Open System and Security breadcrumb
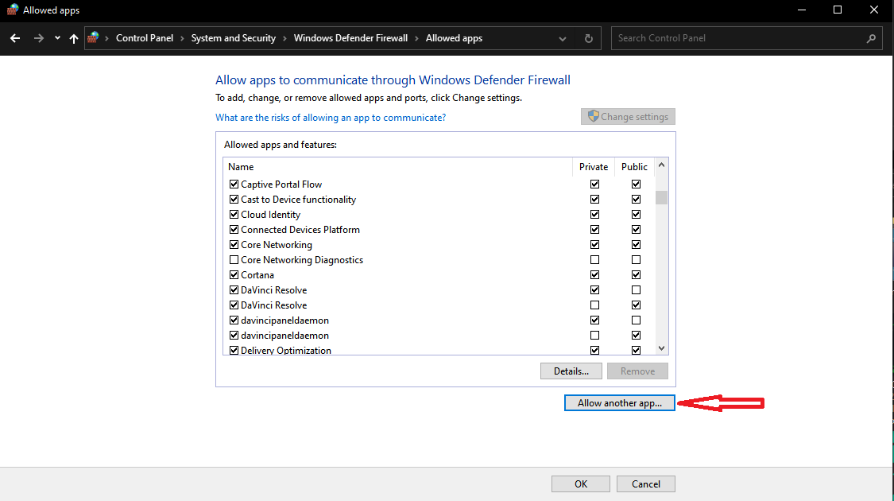Viewport: 894px width, 501px height. (233, 38)
